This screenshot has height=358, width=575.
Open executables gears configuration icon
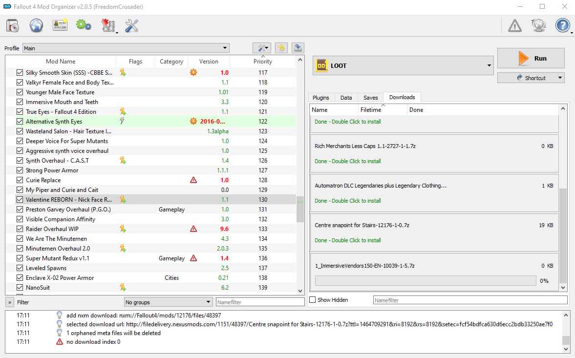click(84, 25)
